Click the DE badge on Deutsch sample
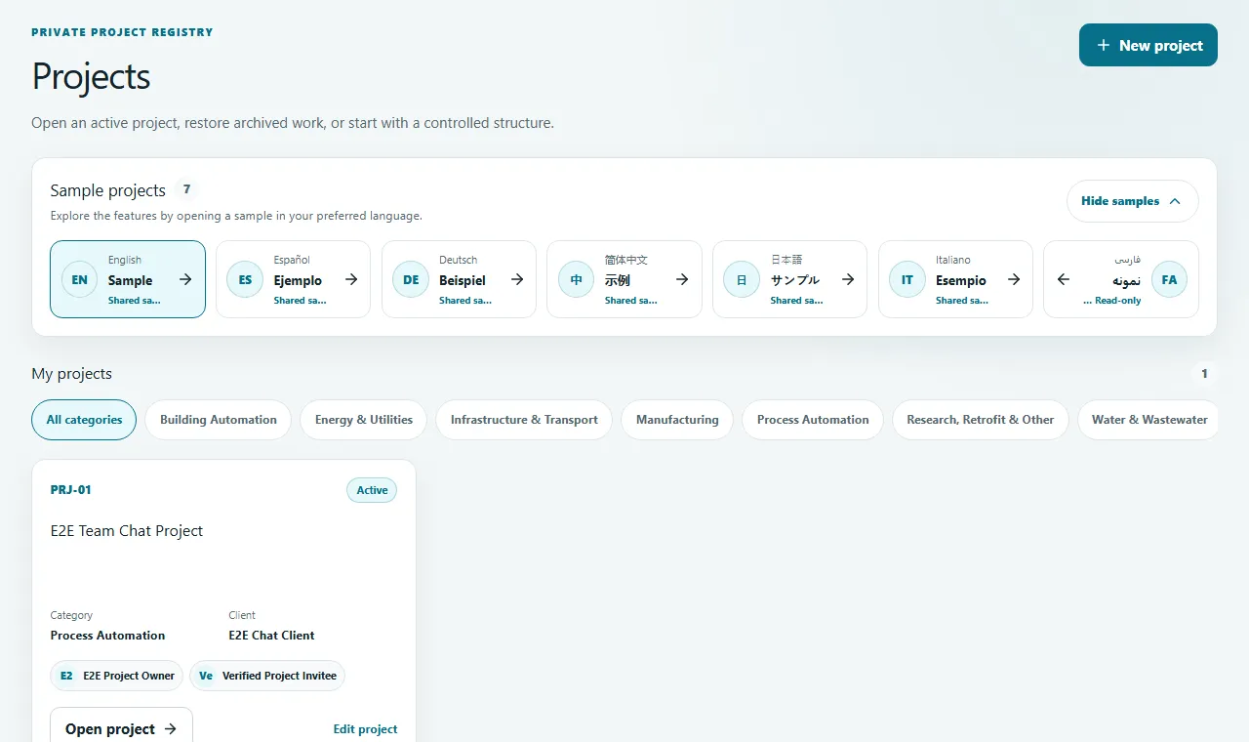This screenshot has height=742, width=1249. pos(411,279)
